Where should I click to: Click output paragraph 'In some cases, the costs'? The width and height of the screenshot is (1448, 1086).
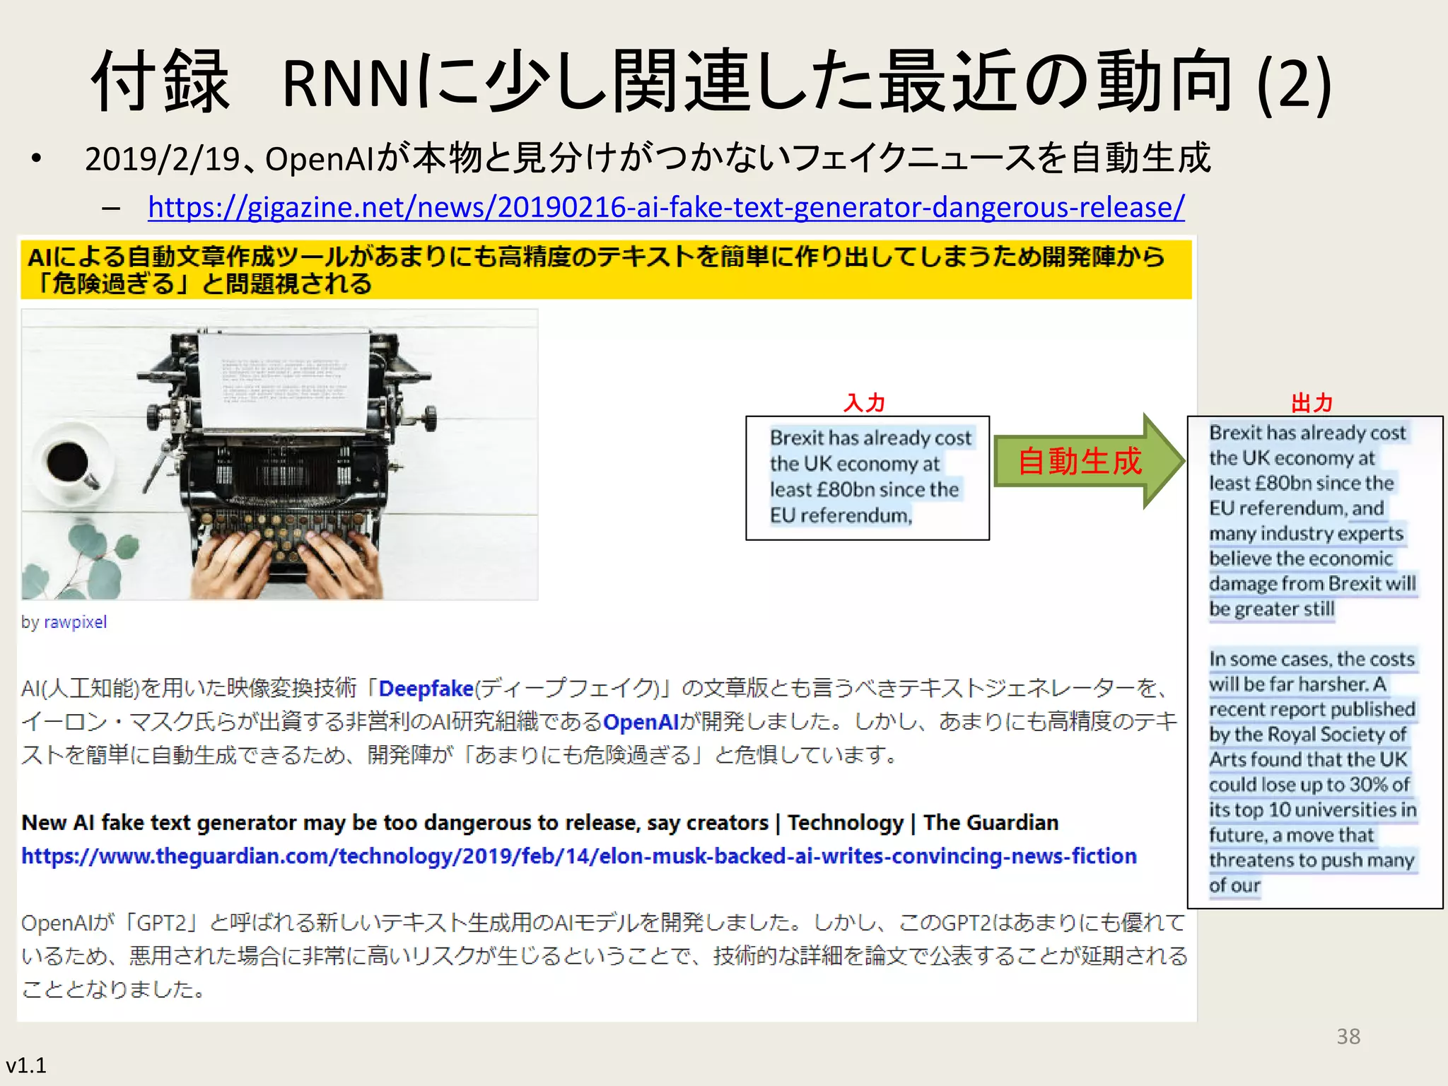point(1312,772)
